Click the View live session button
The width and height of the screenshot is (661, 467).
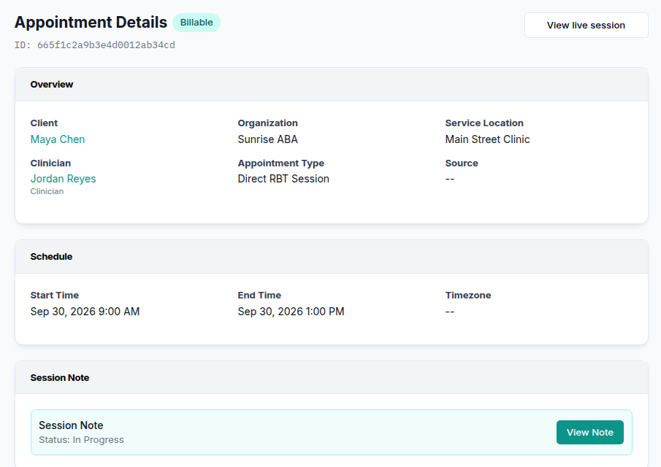click(x=586, y=26)
